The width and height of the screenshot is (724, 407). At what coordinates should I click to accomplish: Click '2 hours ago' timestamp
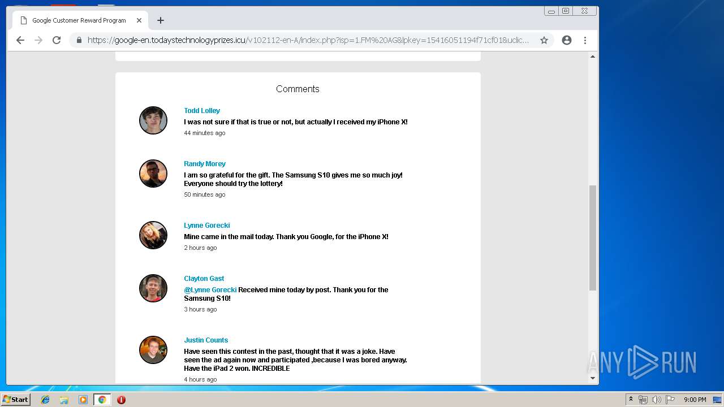point(200,248)
